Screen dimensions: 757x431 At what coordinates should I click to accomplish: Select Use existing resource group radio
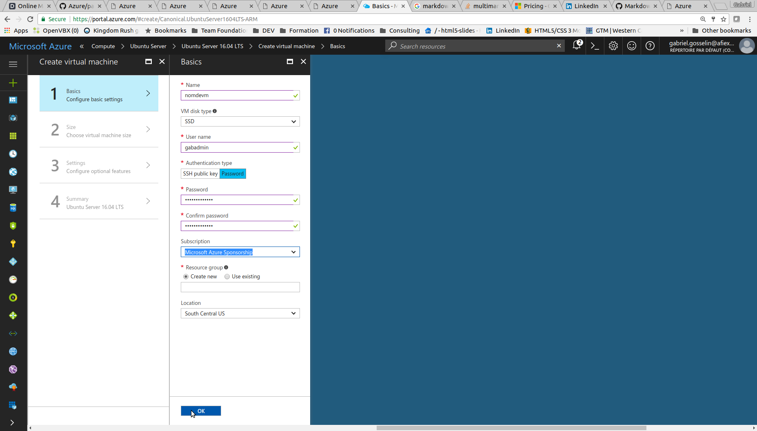click(x=227, y=277)
